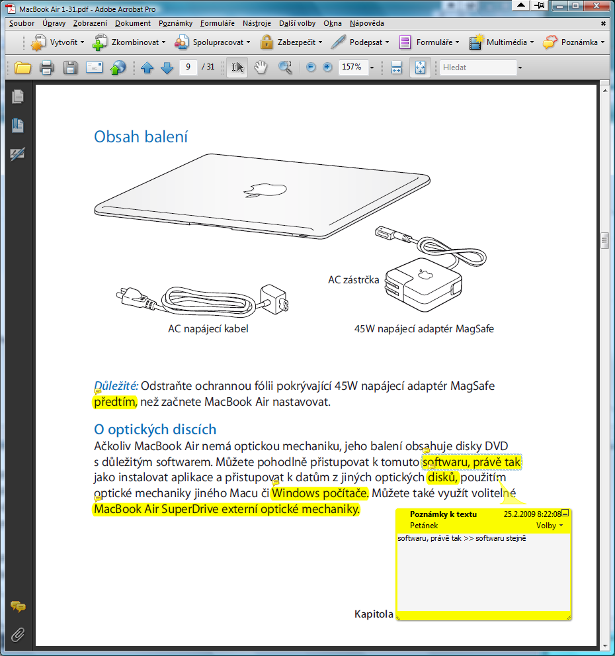Click comment icon beside 'MacBook Air SuperDrive'
This screenshot has width=615, height=656.
pyautogui.click(x=97, y=498)
